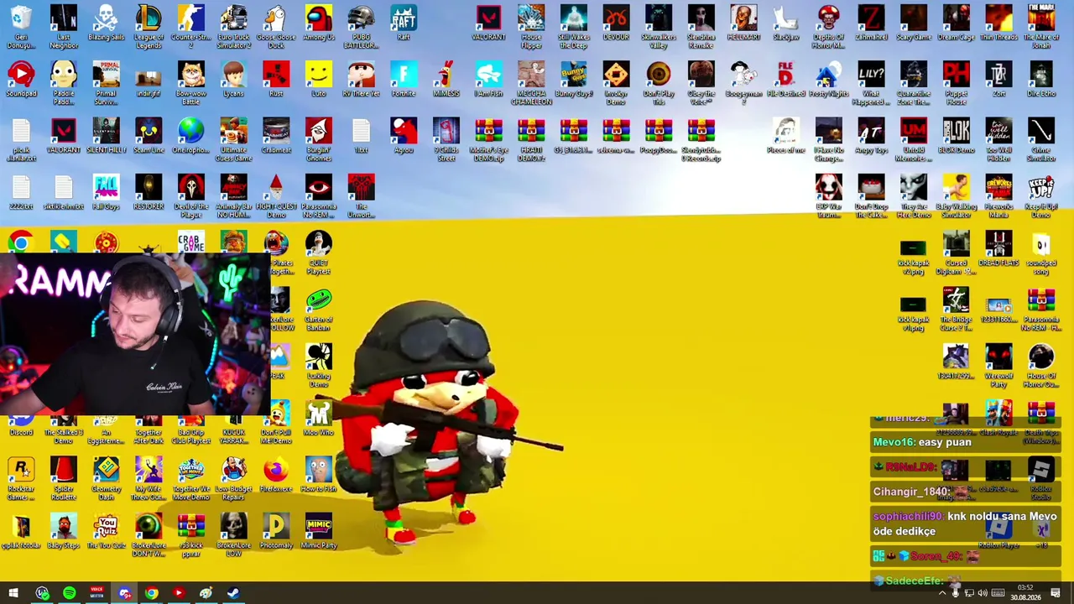Open the Lycans game icon
The height and width of the screenshot is (604, 1074).
click(x=233, y=80)
